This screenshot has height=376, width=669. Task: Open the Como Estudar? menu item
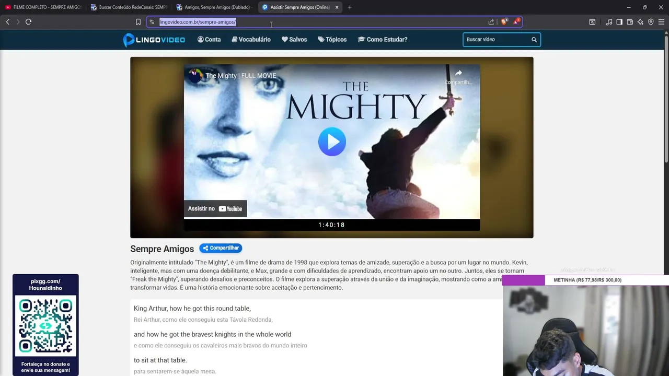pos(383,40)
